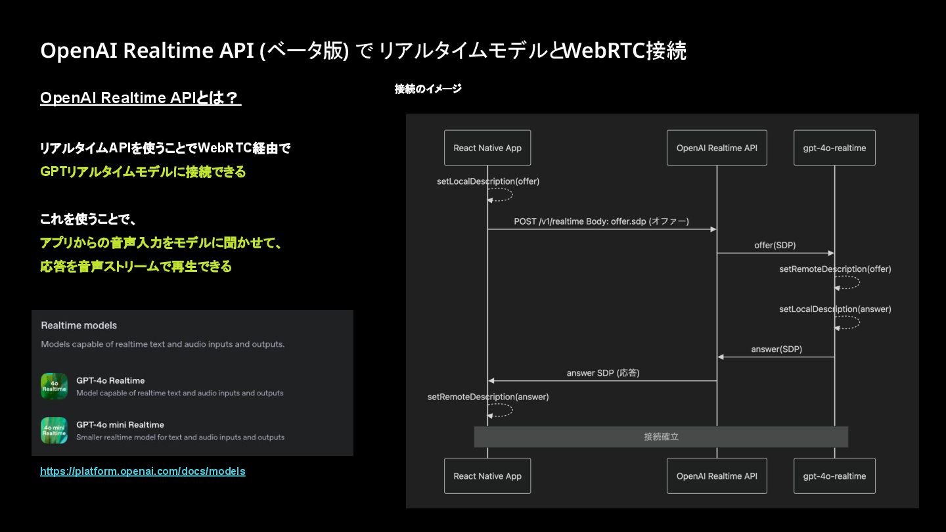
Task: Click 'Smaller realtime model for text and audio' description
Action: pos(181,437)
